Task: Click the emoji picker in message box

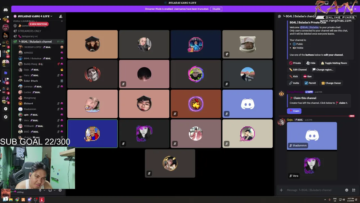Action: click(x=346, y=190)
